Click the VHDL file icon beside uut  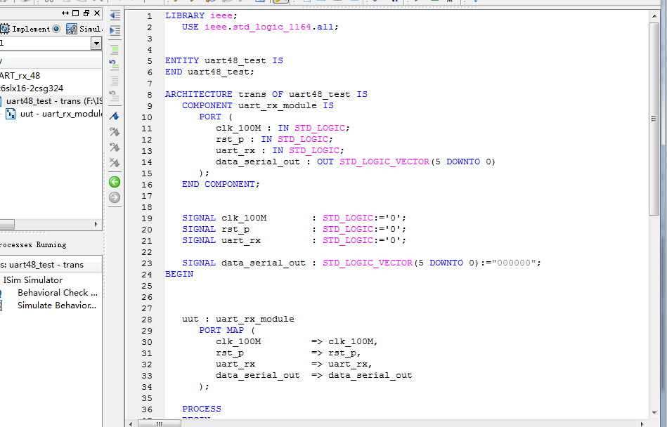pyautogui.click(x=11, y=114)
